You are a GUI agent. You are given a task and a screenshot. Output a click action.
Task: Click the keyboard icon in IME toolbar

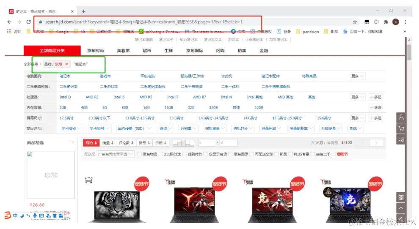(x=41, y=215)
